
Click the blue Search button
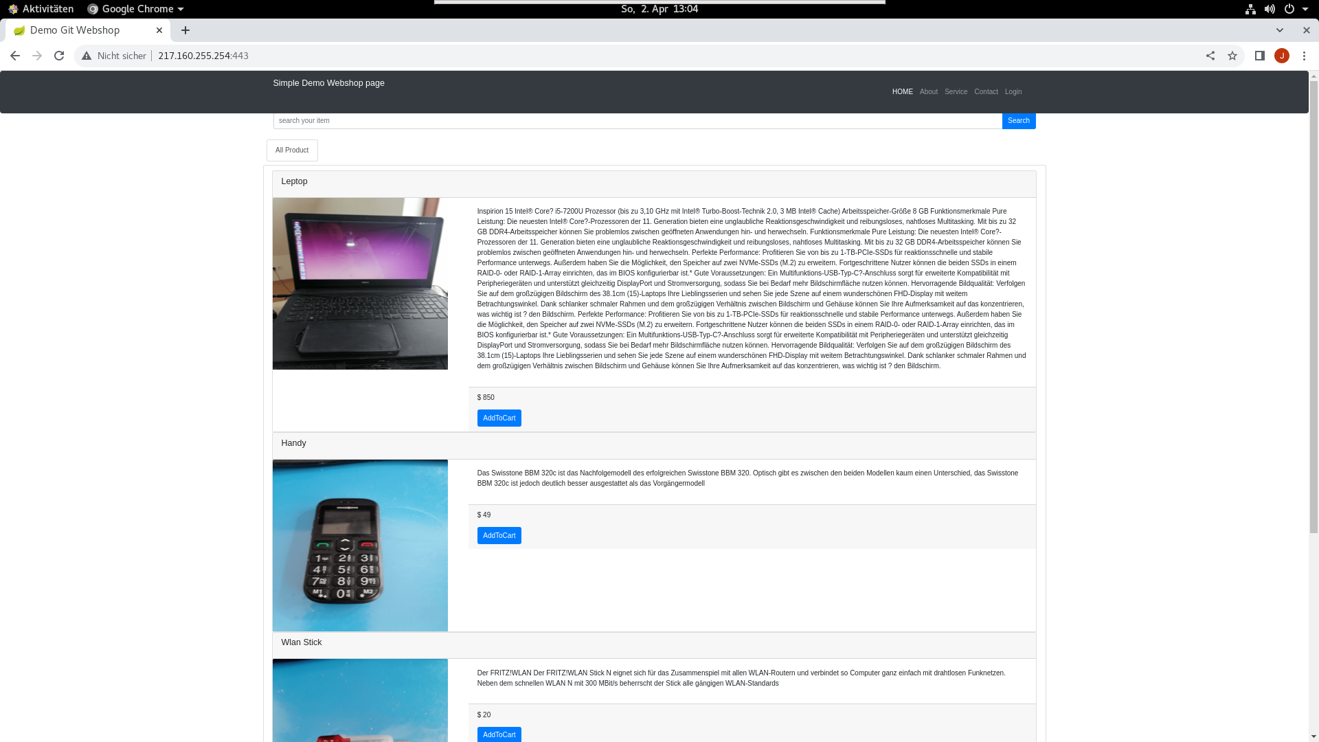tap(1019, 121)
